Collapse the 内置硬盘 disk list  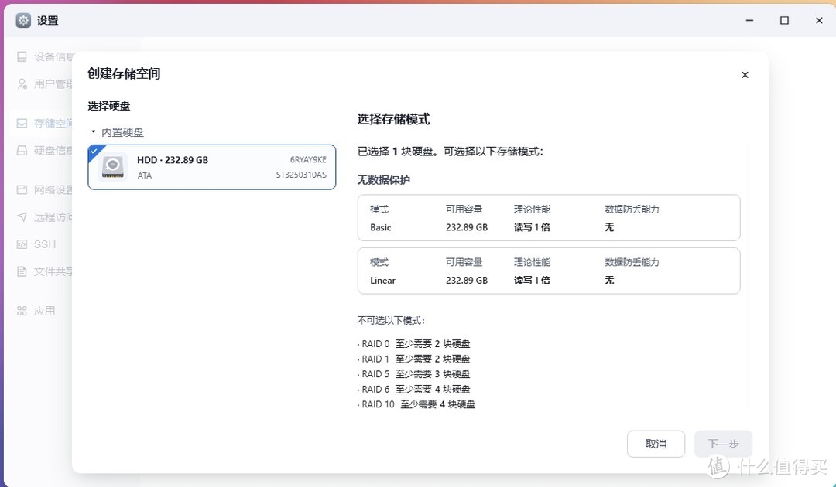[93, 132]
